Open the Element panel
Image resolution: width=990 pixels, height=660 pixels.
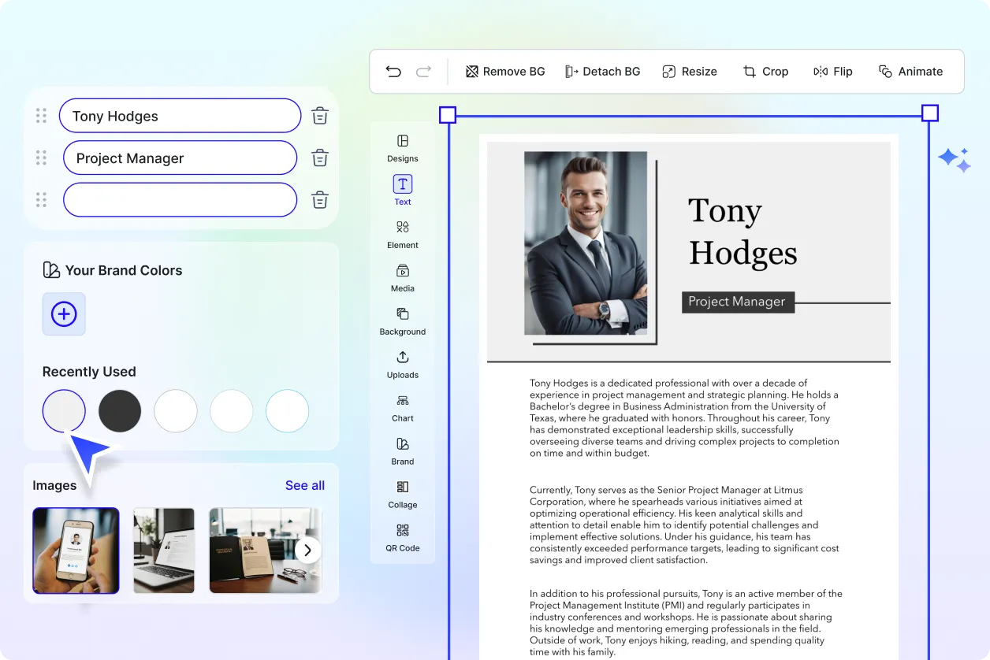tap(403, 235)
